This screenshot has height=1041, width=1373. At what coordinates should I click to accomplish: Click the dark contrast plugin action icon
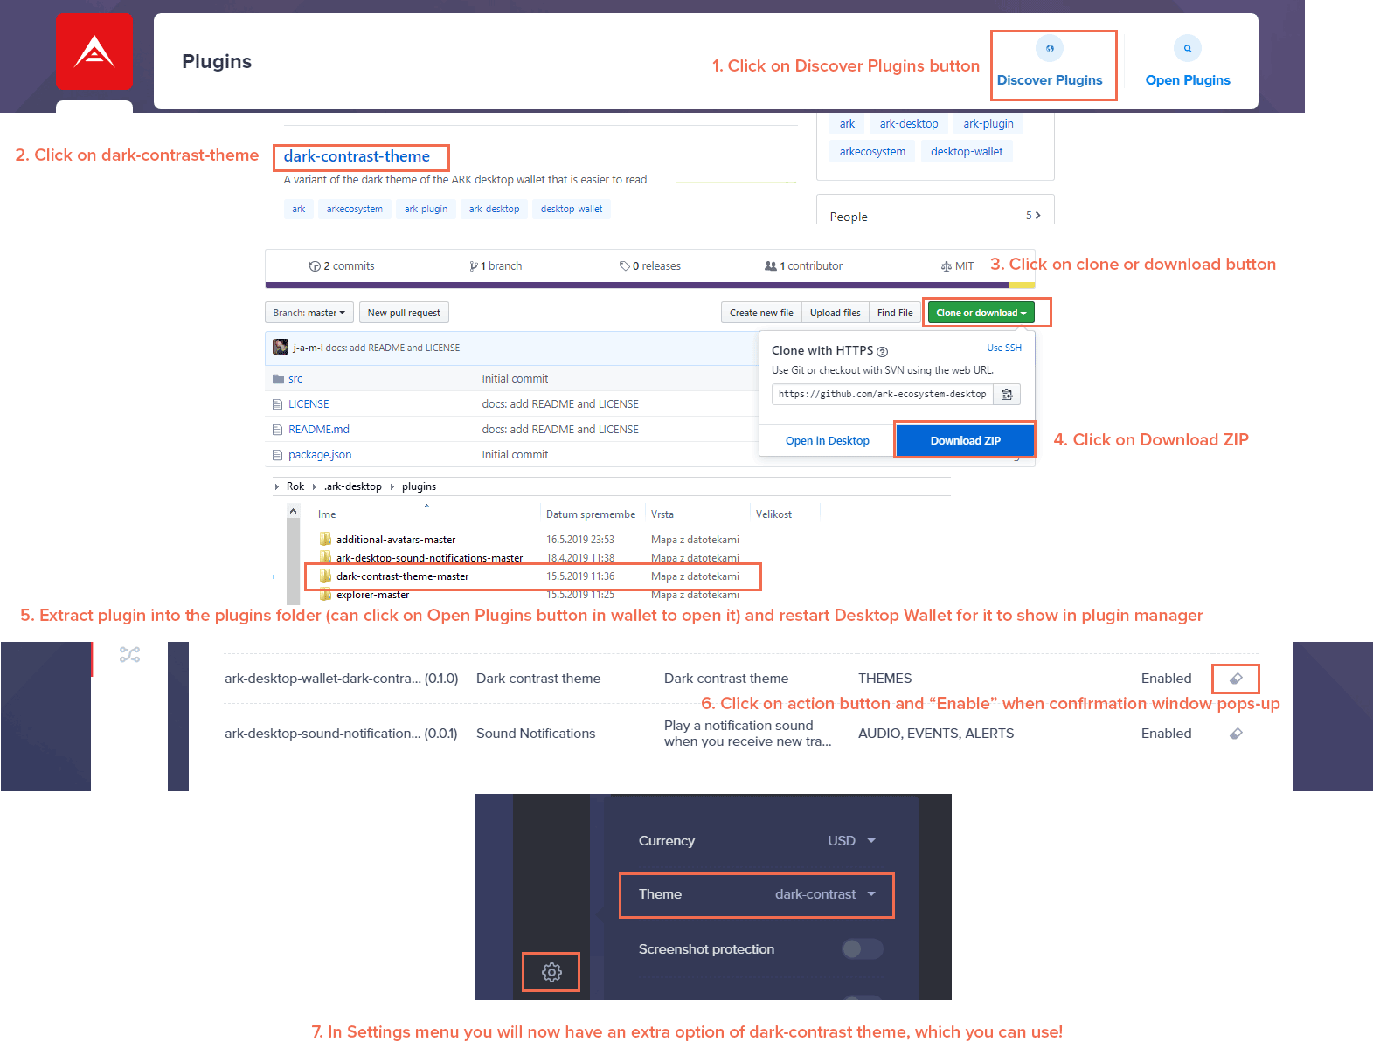1236,679
